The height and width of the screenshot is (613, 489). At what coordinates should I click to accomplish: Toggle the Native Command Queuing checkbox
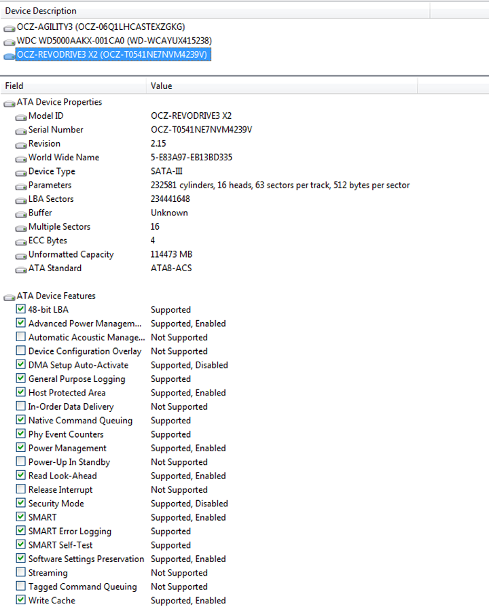tap(20, 420)
